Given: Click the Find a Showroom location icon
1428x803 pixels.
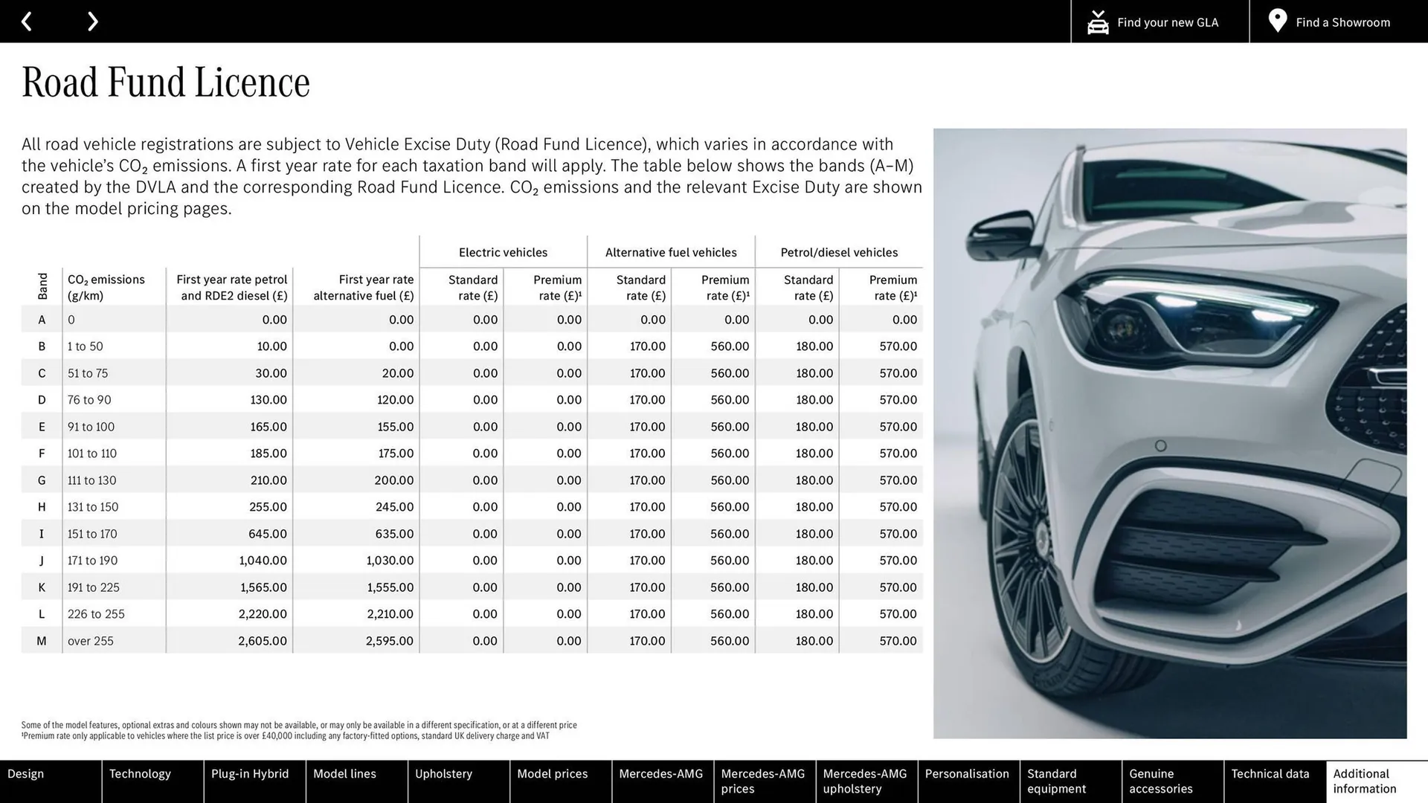Looking at the screenshot, I should click(x=1277, y=22).
